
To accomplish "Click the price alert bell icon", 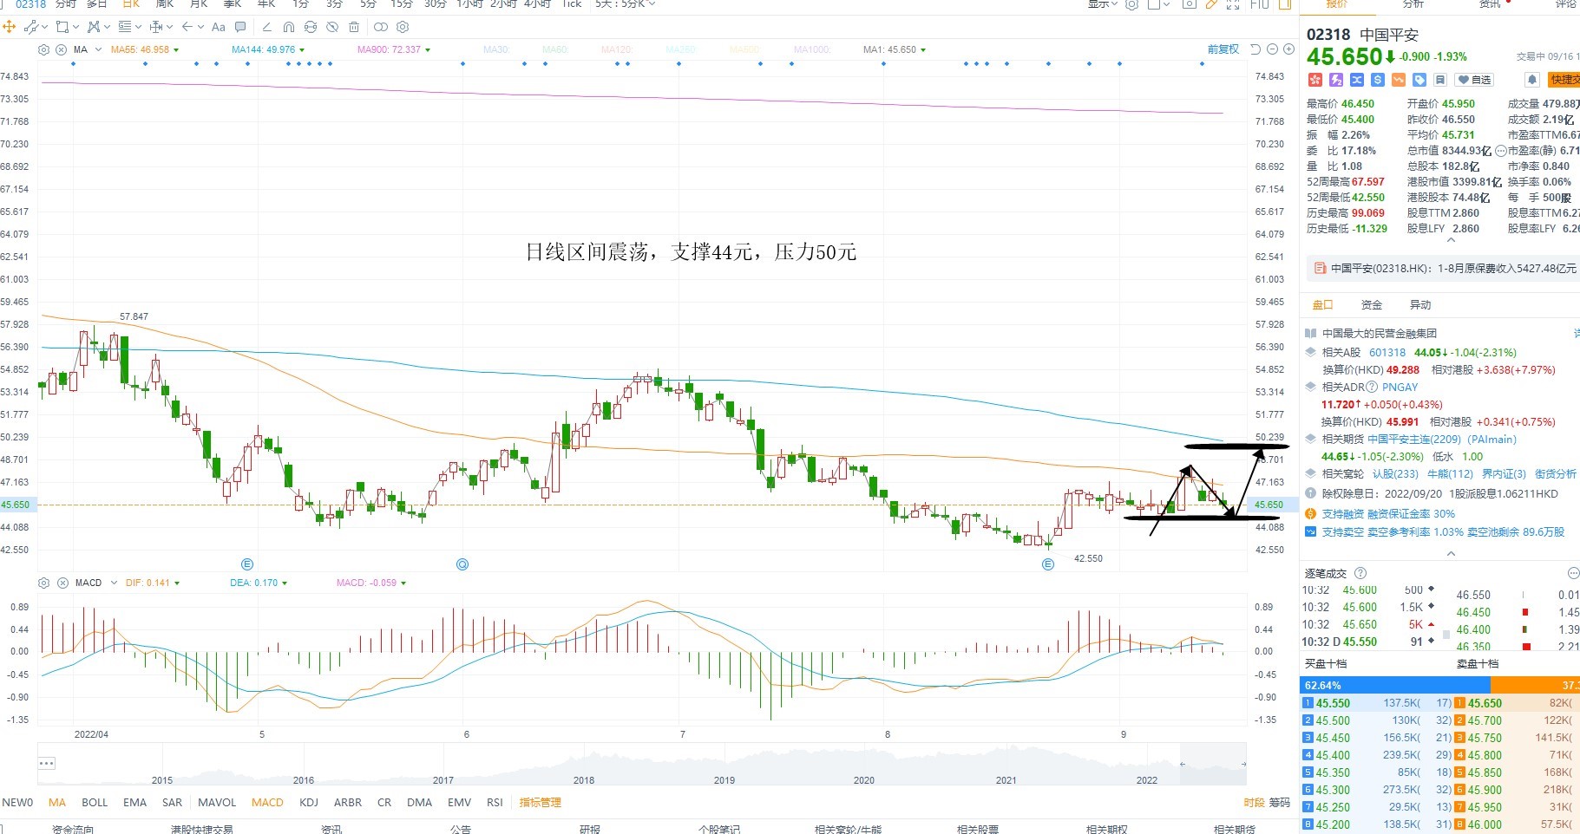I will coord(1532,80).
